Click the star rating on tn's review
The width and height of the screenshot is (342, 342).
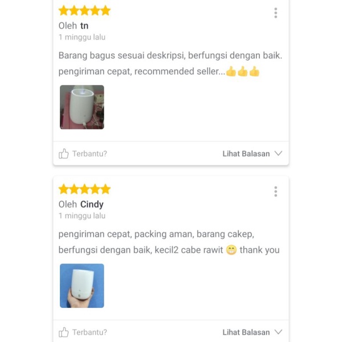84,11
